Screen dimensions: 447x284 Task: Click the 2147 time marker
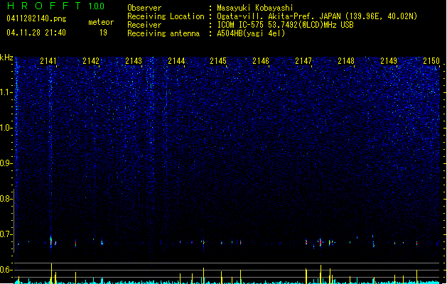(x=303, y=61)
